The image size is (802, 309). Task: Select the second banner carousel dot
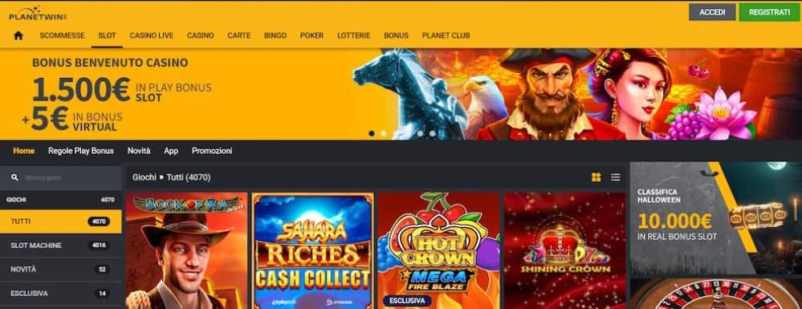384,133
